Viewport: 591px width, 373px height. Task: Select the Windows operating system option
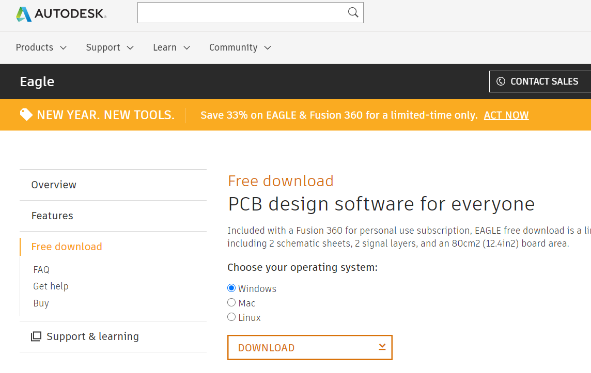tap(231, 288)
